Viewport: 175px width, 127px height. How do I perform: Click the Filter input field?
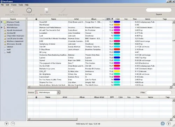coord(159,92)
